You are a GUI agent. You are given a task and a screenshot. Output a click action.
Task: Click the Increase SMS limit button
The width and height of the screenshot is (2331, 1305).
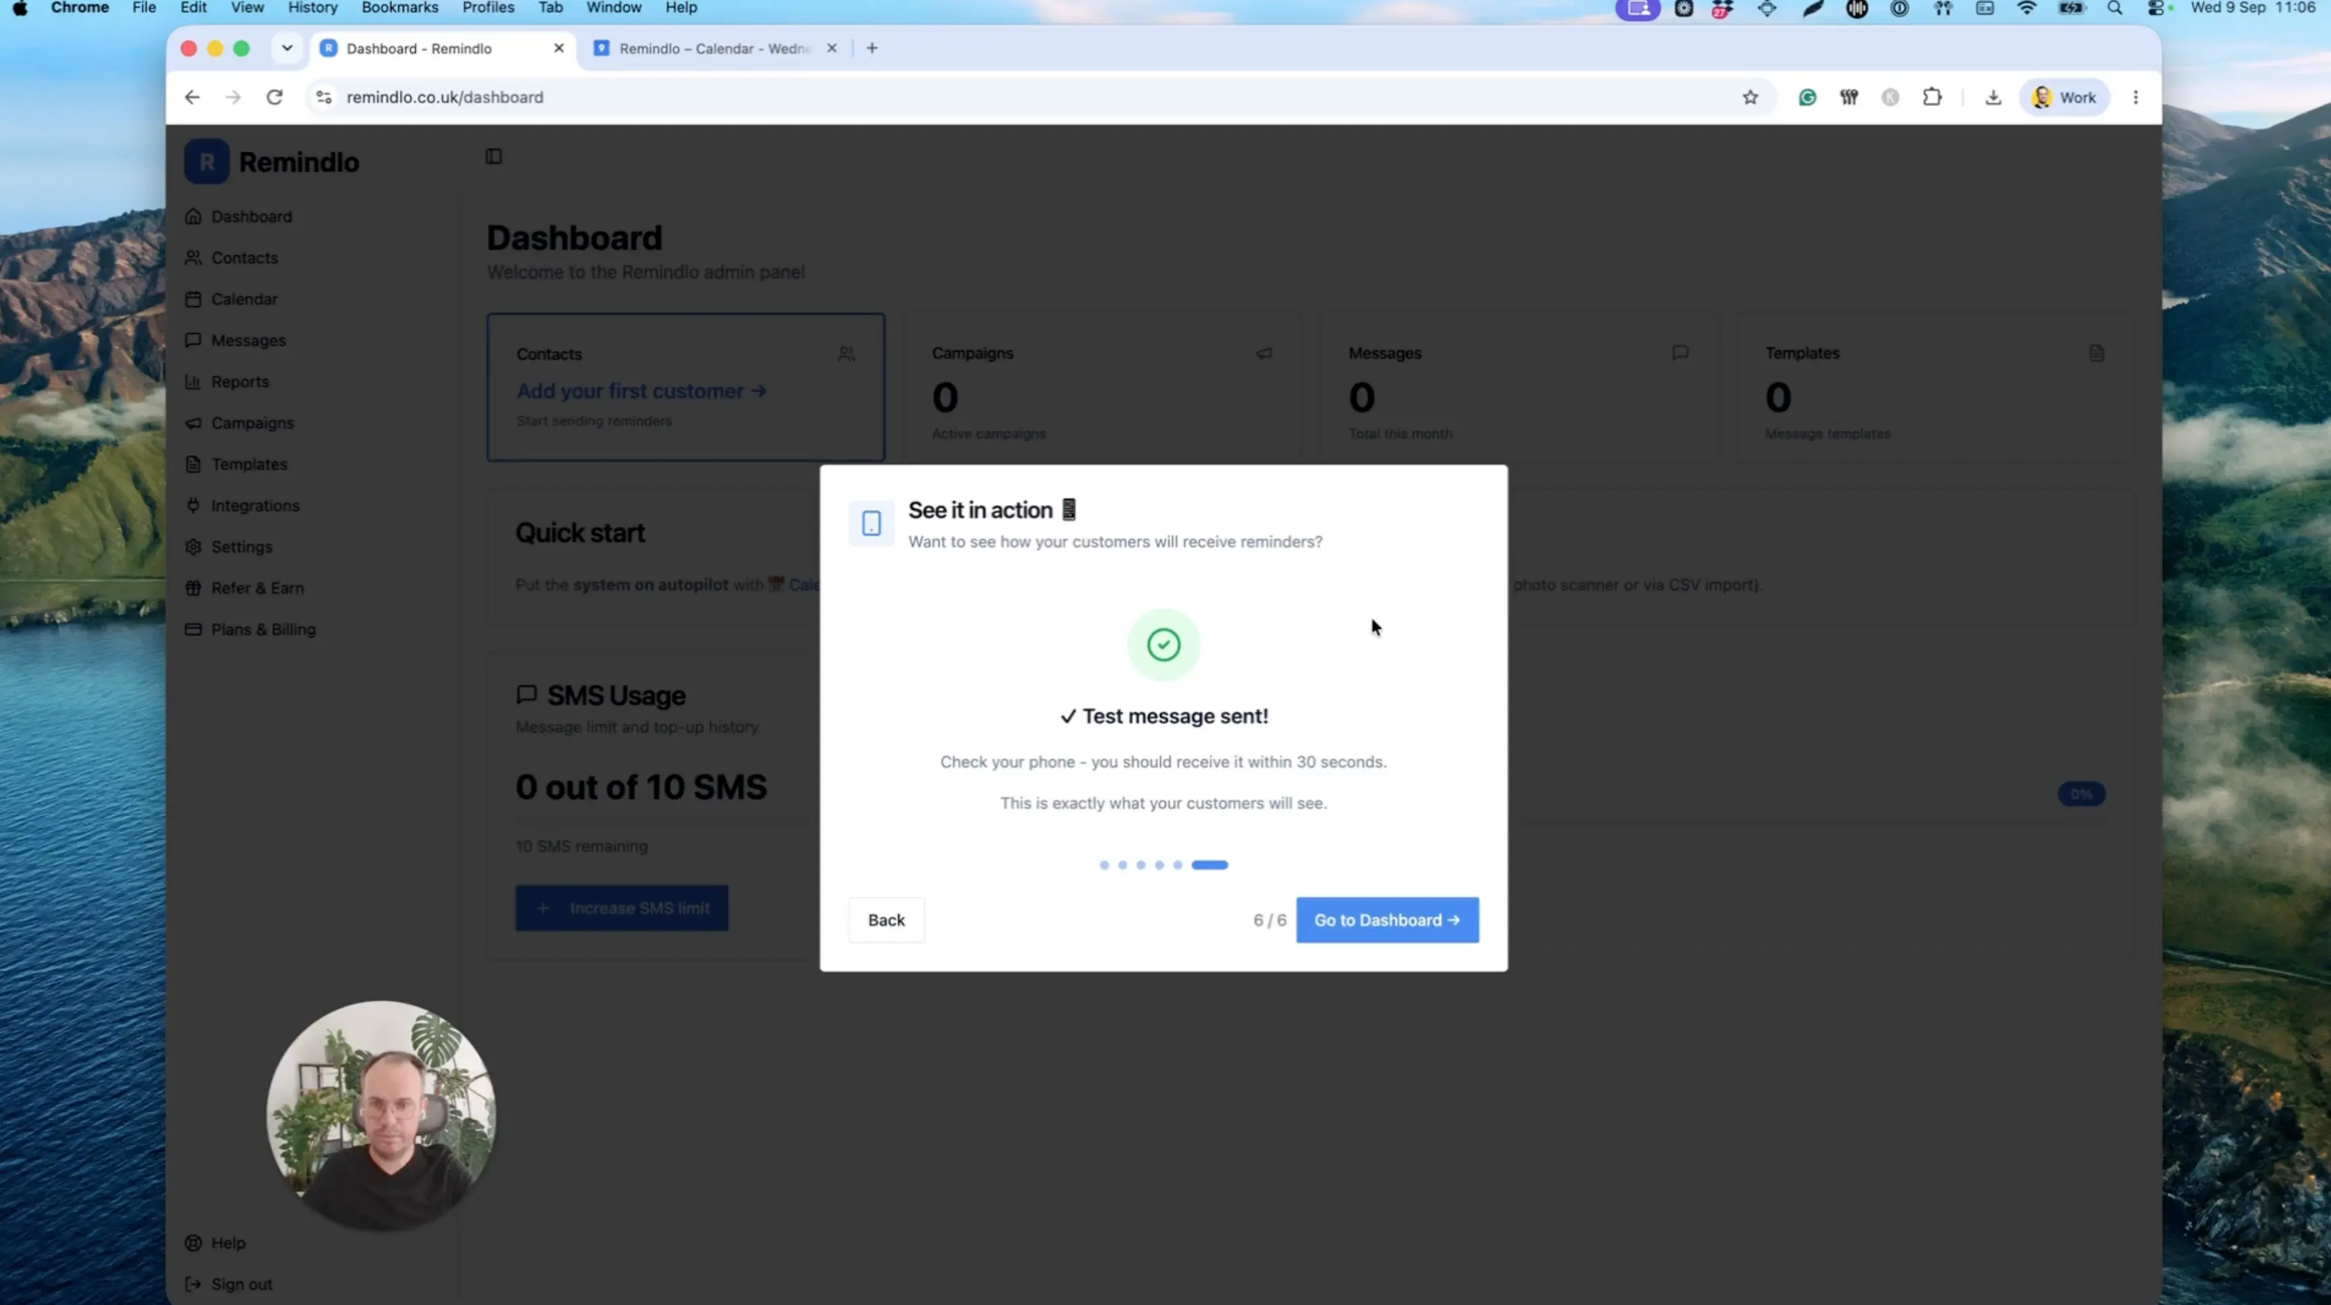click(x=622, y=908)
